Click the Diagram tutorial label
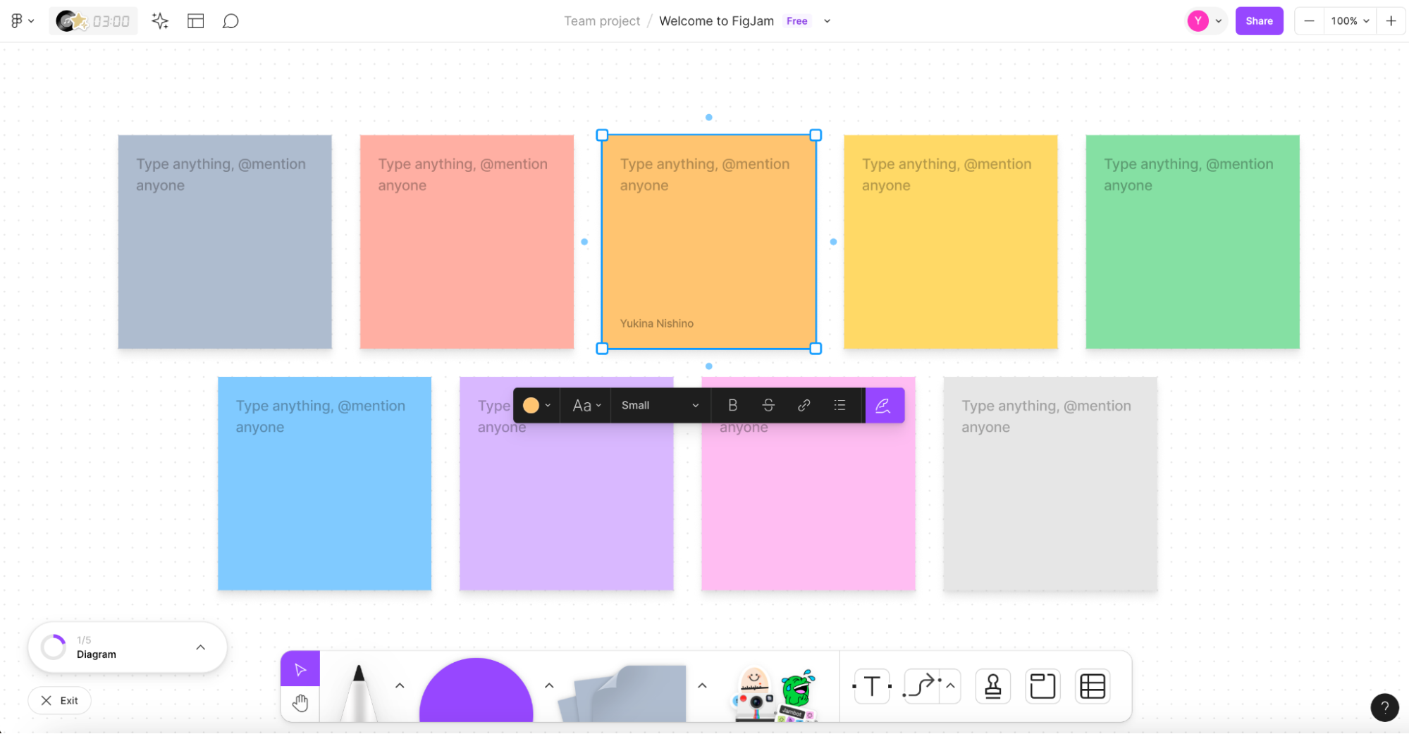 point(97,654)
